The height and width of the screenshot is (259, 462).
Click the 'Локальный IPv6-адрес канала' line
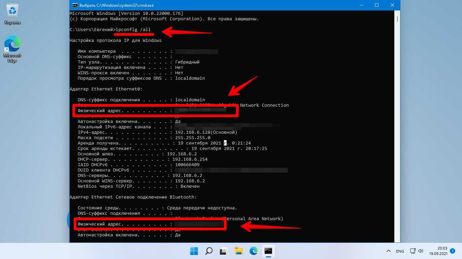179,127
